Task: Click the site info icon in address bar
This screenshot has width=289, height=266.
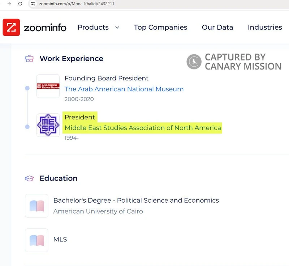Action: [33, 4]
